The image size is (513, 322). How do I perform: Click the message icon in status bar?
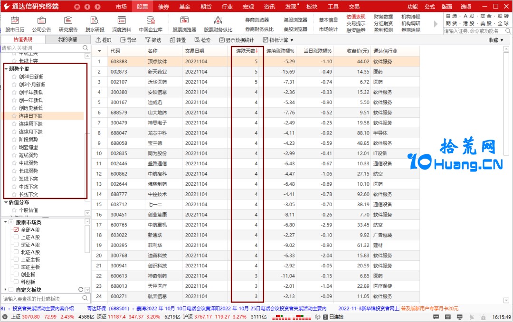436,317
